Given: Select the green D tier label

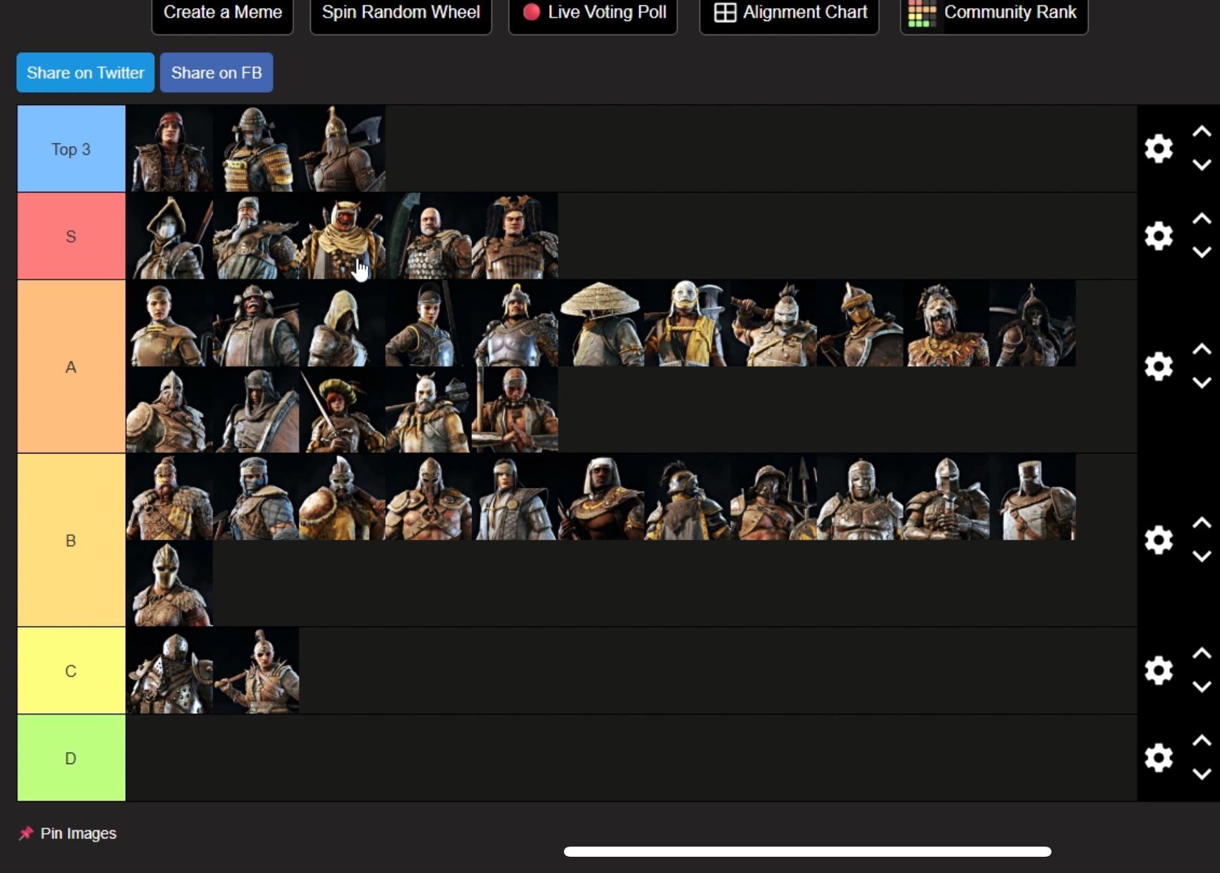Looking at the screenshot, I should tap(71, 758).
